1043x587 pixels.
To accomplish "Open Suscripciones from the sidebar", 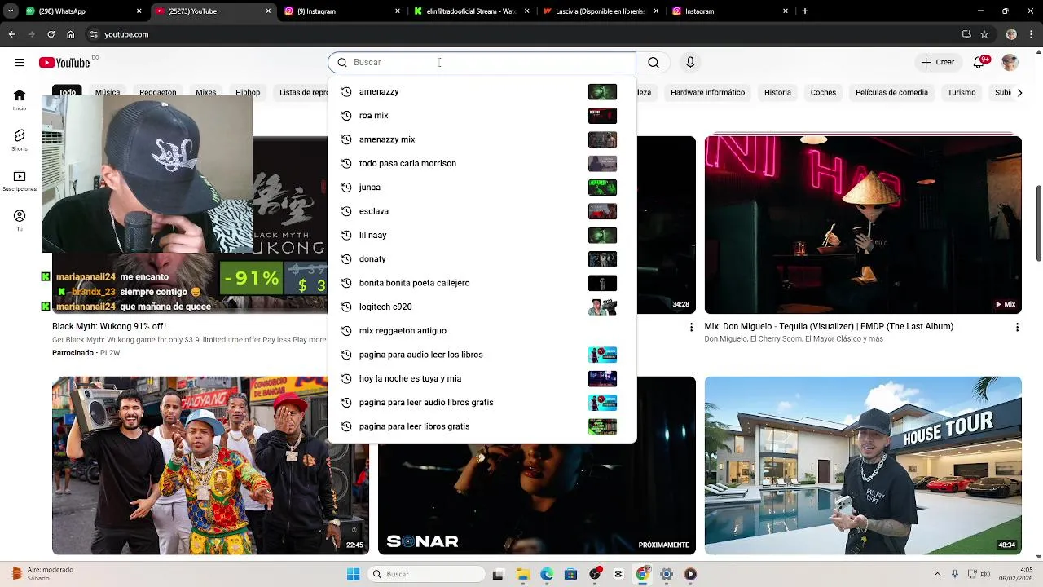I will (x=20, y=180).
